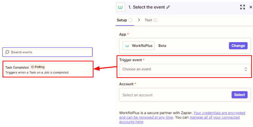Click the chevron arrow between Setup and Test
Screen dimensions: 253x127
coord(139,20)
